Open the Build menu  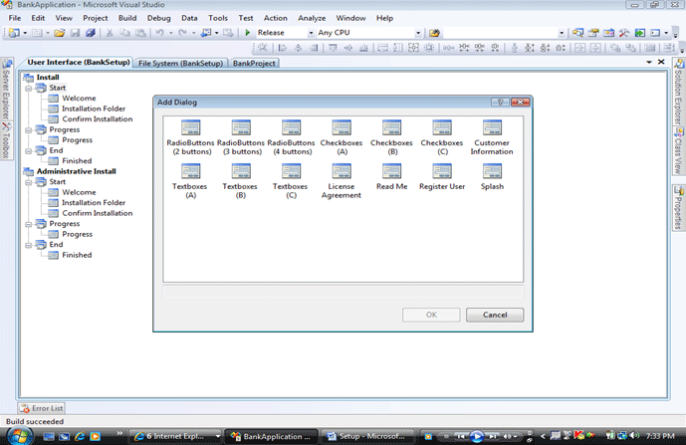tap(127, 18)
